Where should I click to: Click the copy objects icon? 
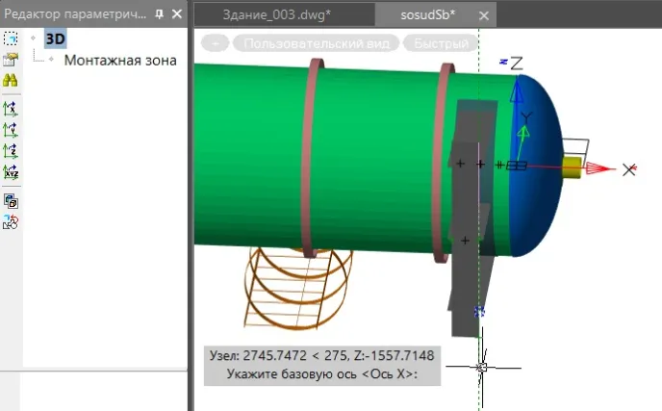(11, 201)
